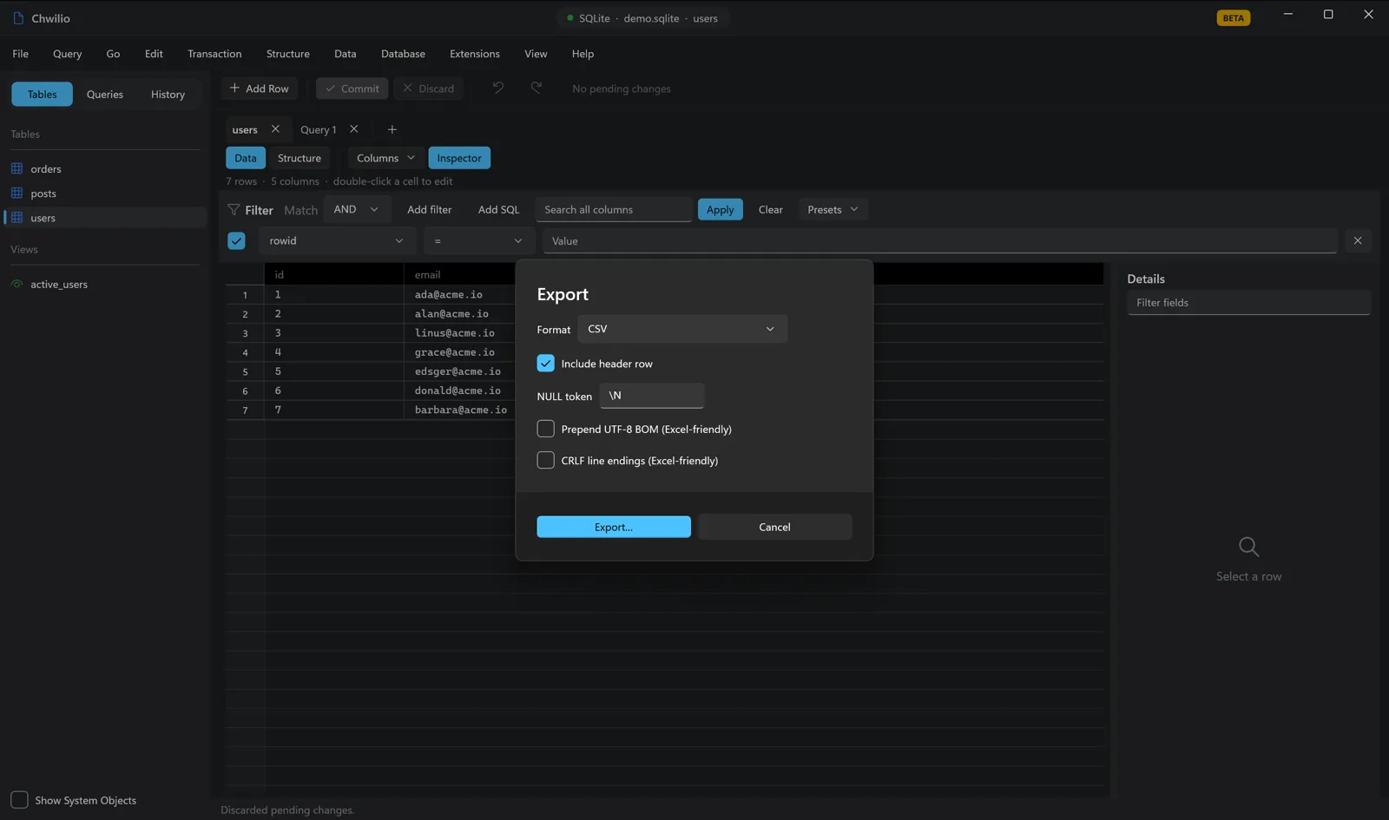
Task: Open the Extensions menu
Action: [474, 54]
